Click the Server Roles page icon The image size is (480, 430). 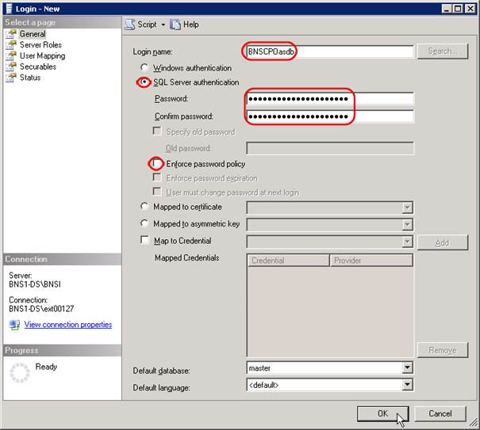tap(11, 45)
